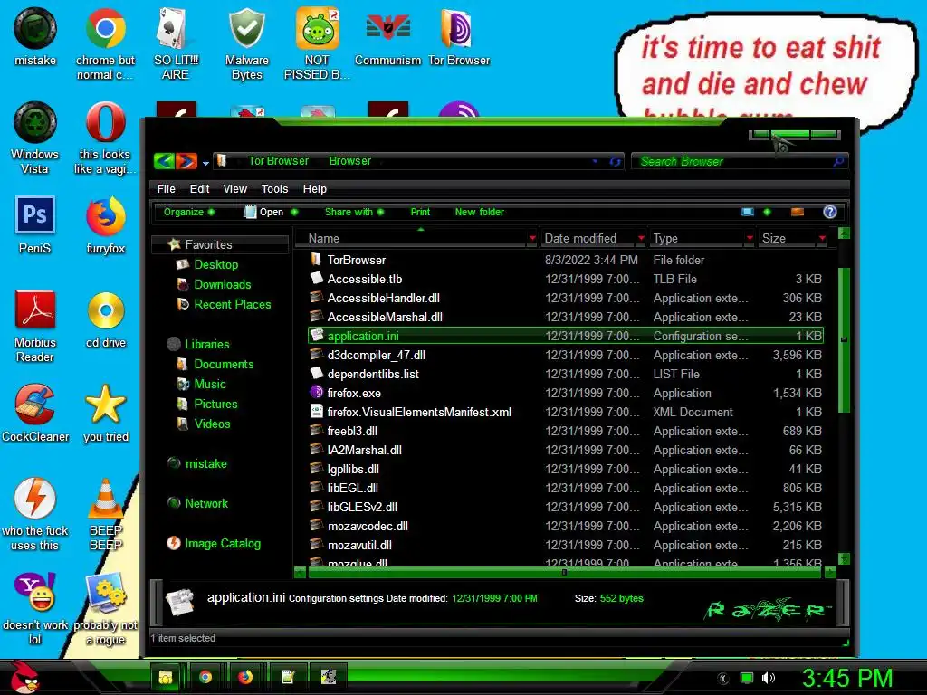This screenshot has width=927, height=695.
Task: Open the 'mistake' desktop icon
Action: (x=35, y=37)
